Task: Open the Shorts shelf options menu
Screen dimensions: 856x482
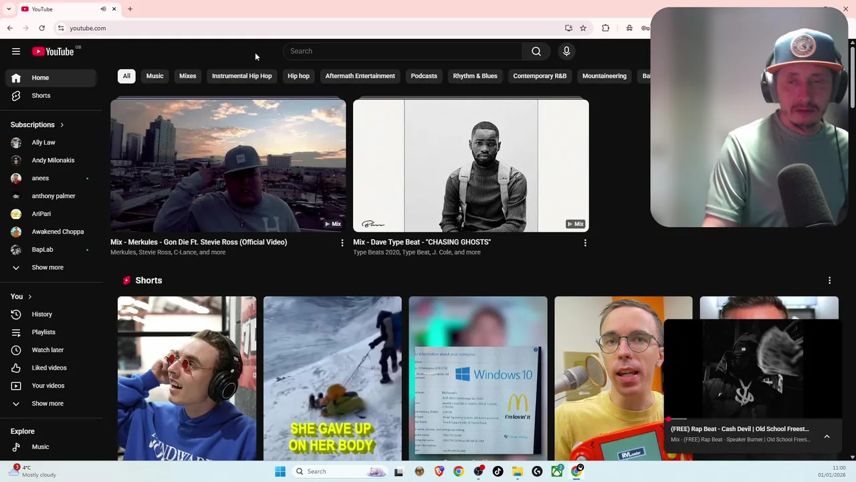Action: pyautogui.click(x=829, y=280)
